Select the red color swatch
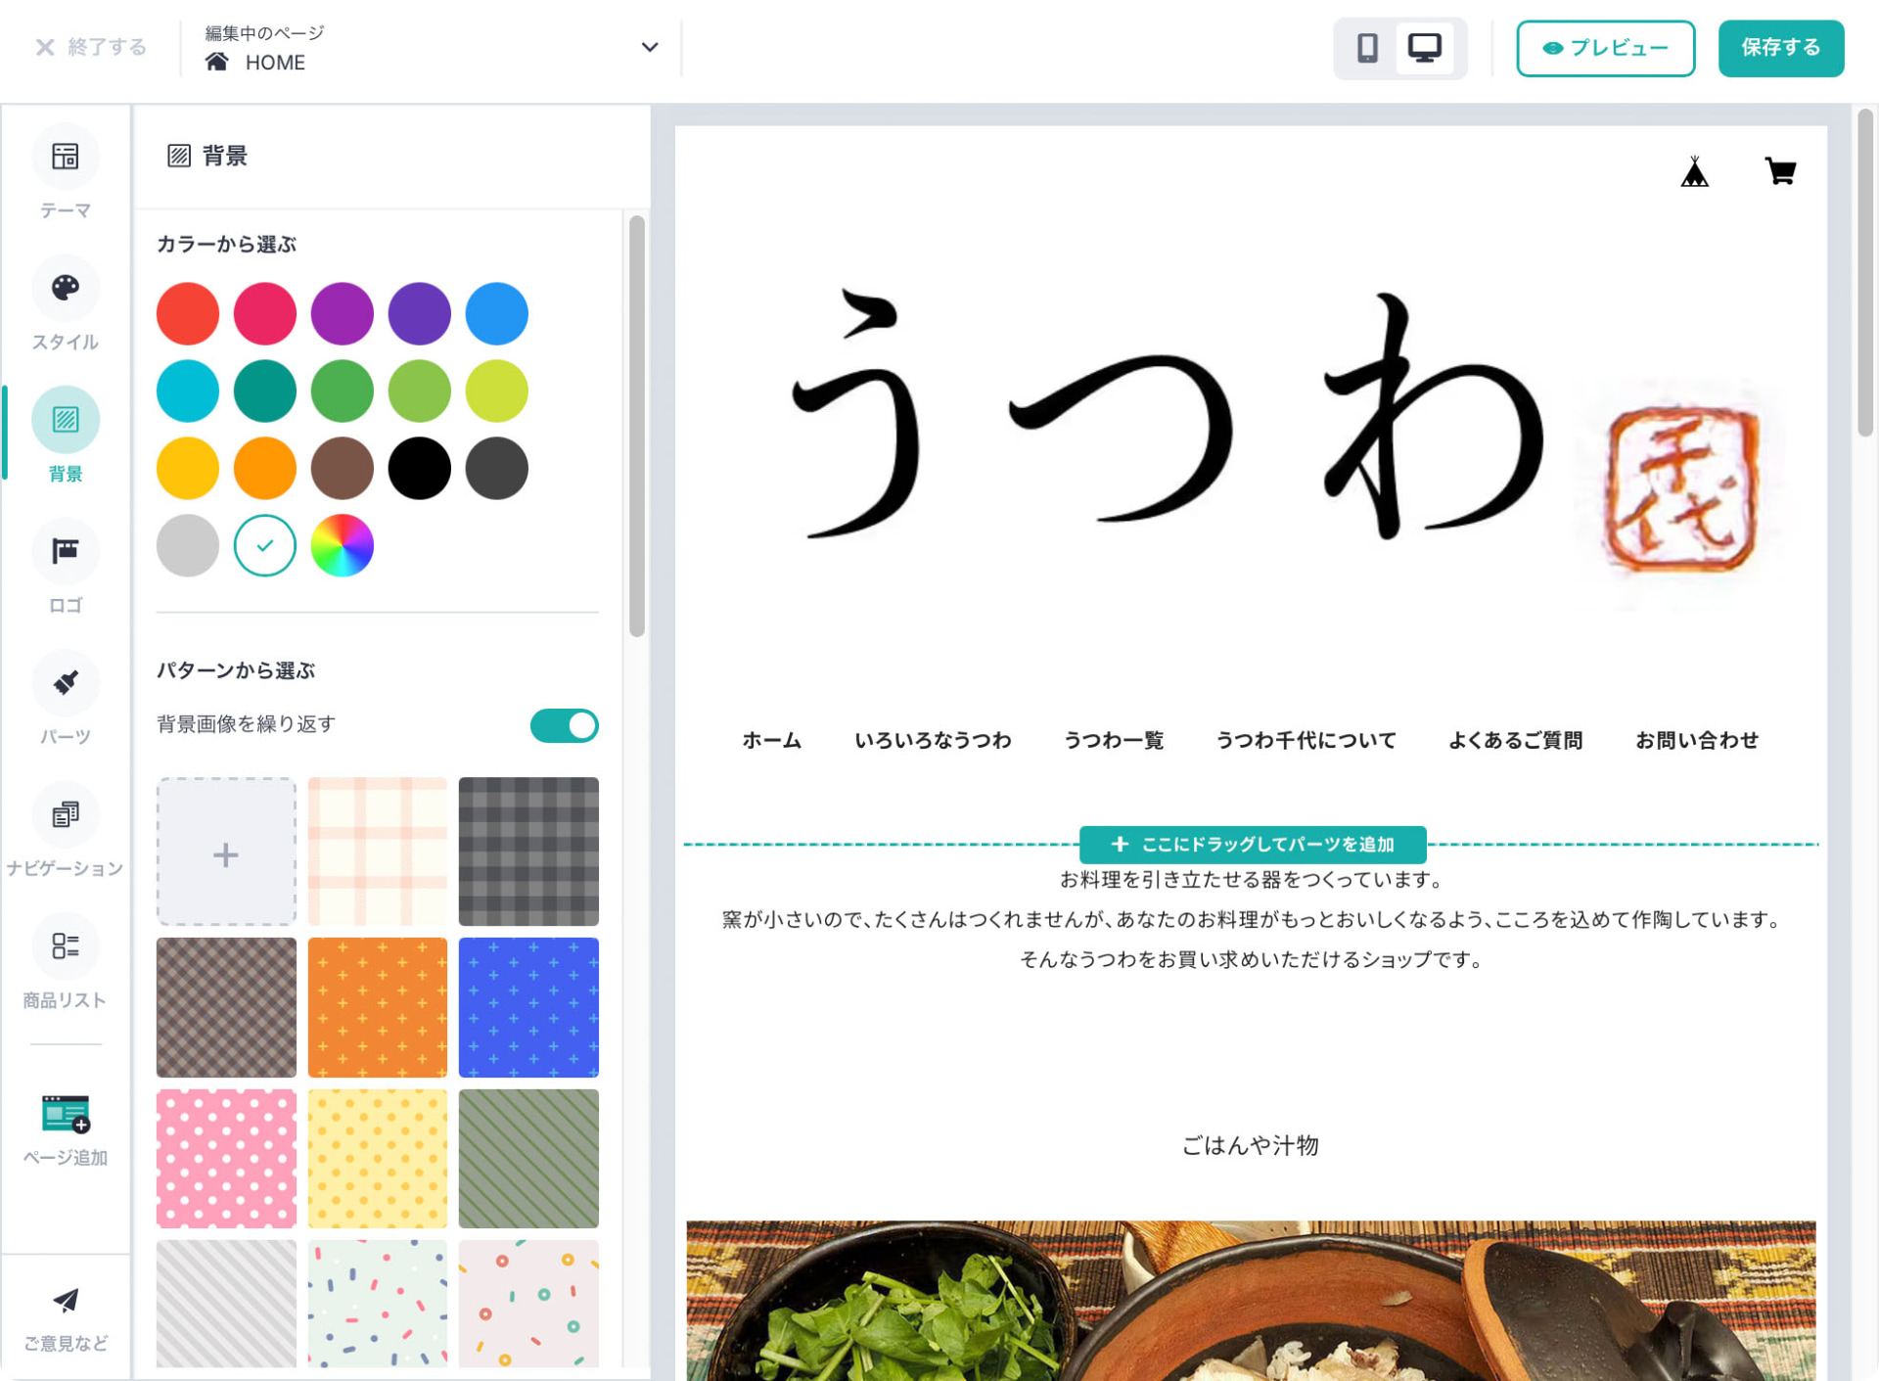Viewport: 1879px width, 1381px height. tap(188, 314)
